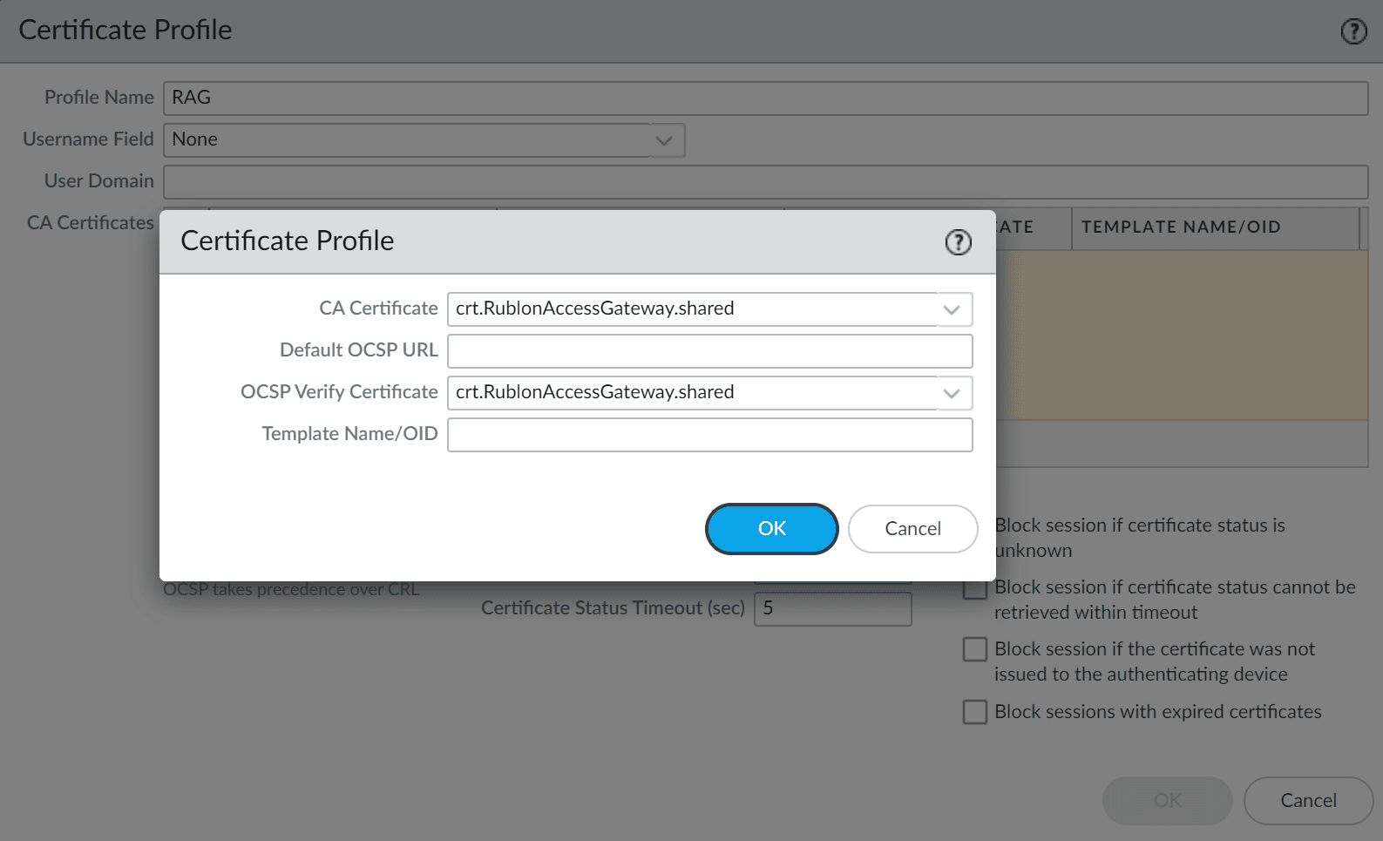Toggle Block sessions with expired certificates

(x=975, y=712)
